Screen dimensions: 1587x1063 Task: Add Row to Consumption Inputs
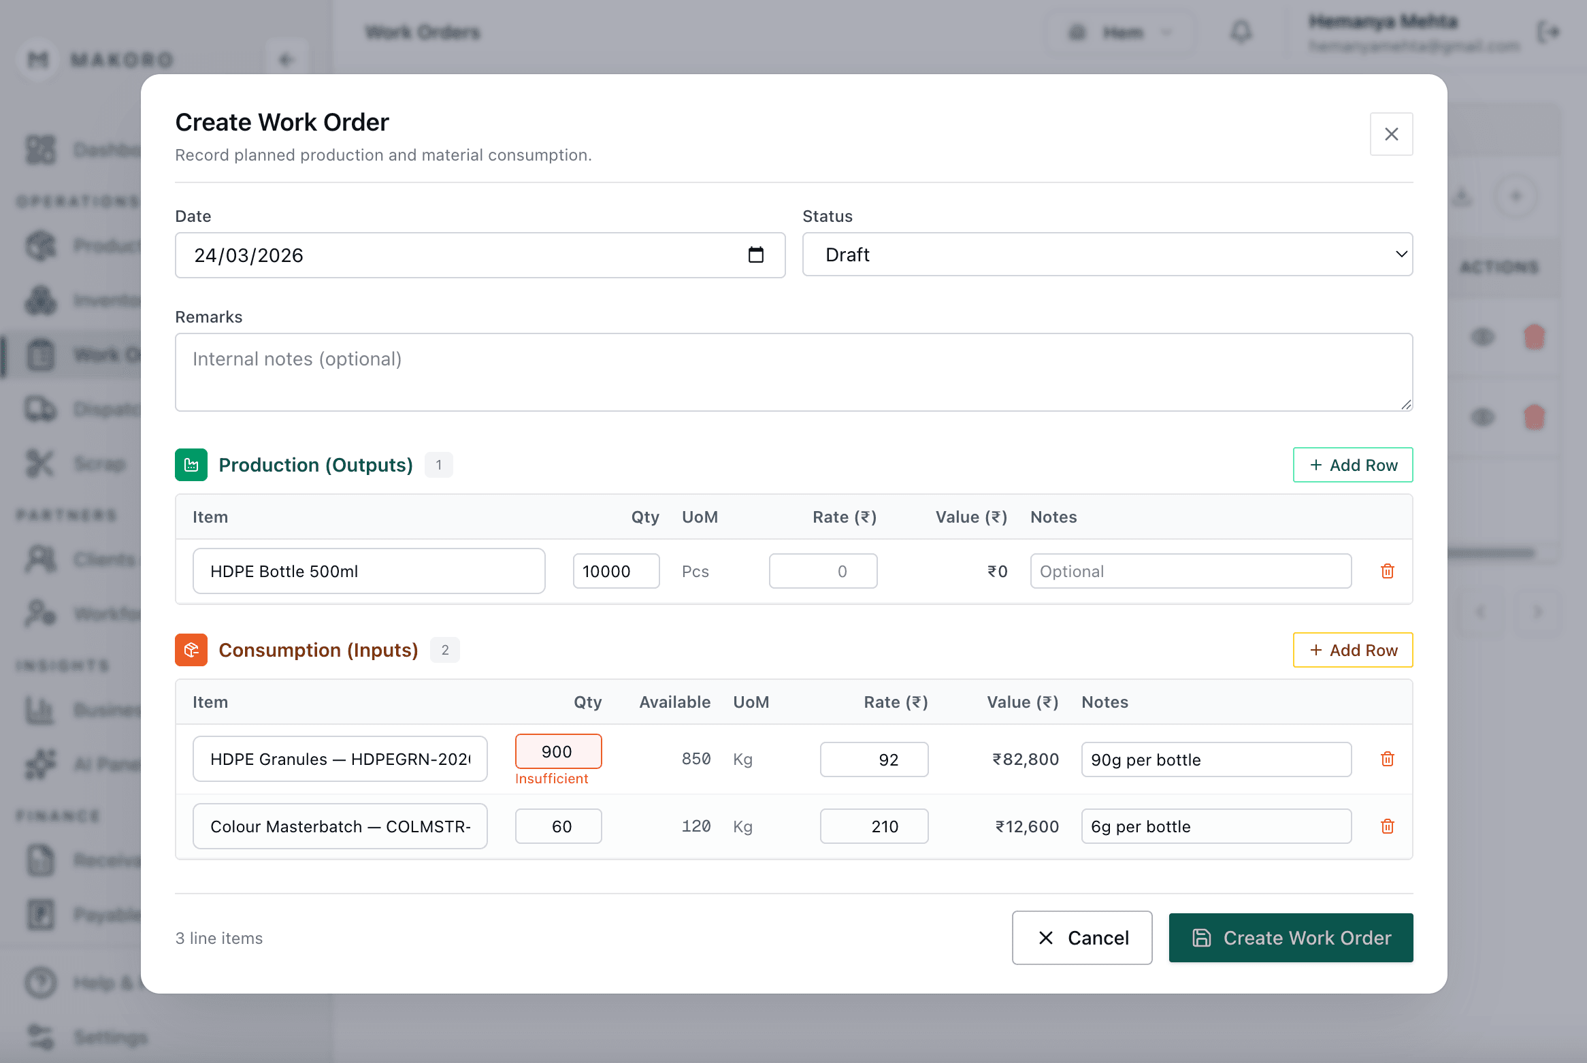coord(1353,650)
